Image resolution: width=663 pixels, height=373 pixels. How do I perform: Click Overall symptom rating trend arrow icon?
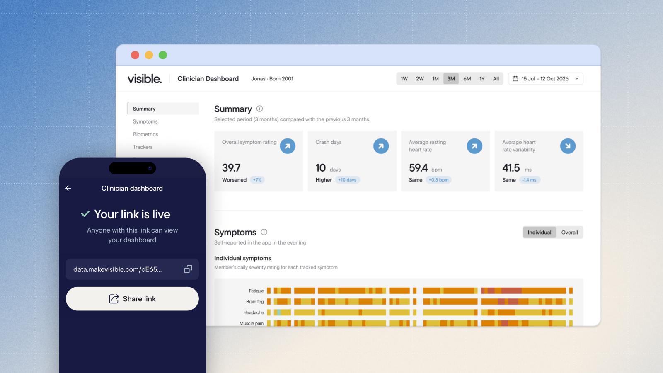[288, 146]
